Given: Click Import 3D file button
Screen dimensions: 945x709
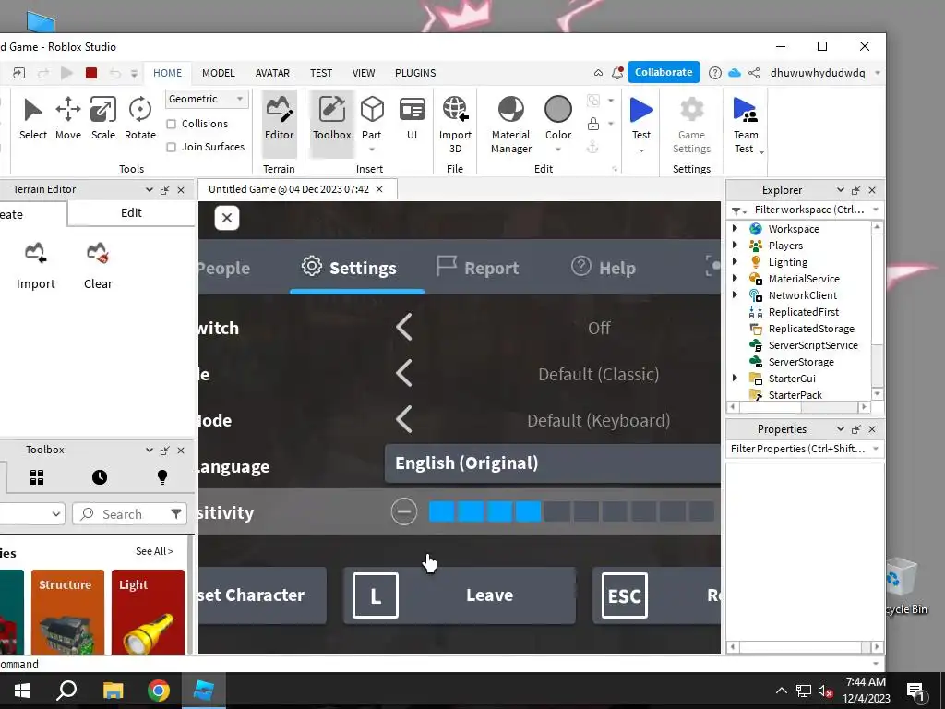Looking at the screenshot, I should [x=455, y=125].
